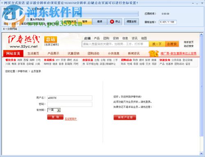Click the 密码 password input field
205x157 pixels.
point(70,104)
